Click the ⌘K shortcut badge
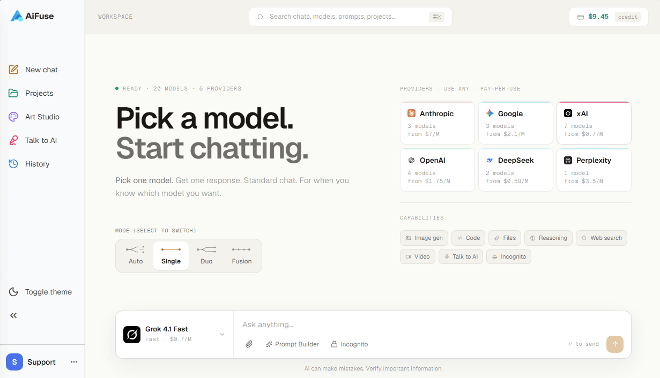Screen dimensions: 660x378 (436, 17)
